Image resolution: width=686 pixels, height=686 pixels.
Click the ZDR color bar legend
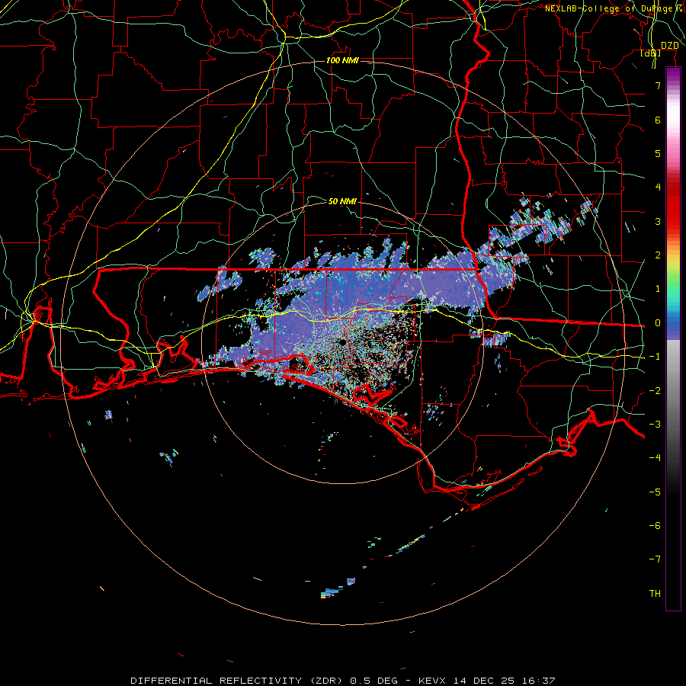click(673, 339)
